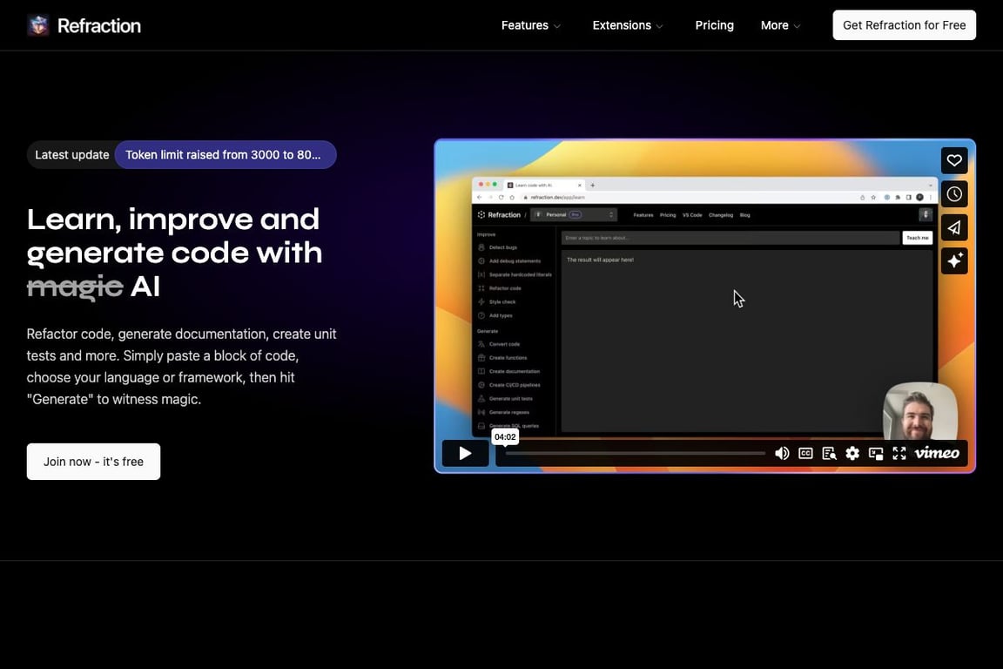
Task: Expand the Features dropdown chevron
Action: [557, 26]
